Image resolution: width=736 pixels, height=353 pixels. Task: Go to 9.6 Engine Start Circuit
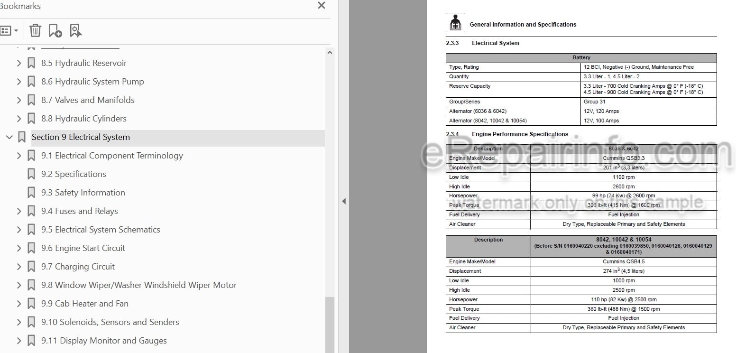[x=83, y=248]
